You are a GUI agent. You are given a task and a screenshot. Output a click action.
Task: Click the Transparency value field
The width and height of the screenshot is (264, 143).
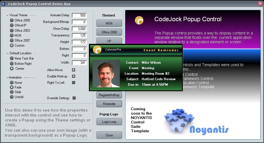click(x=79, y=36)
